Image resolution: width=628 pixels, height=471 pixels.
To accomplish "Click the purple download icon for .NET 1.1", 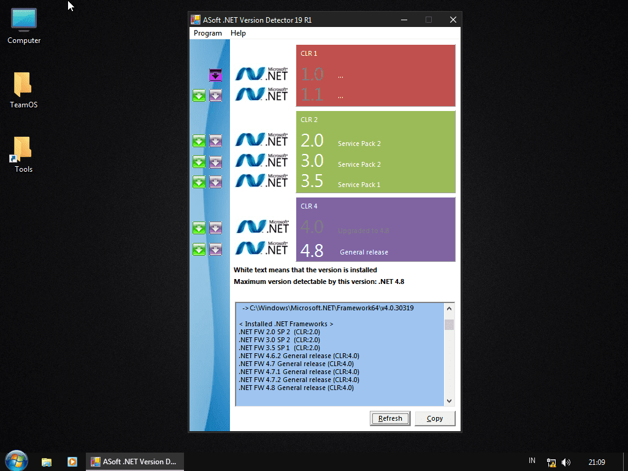I will (x=215, y=96).
